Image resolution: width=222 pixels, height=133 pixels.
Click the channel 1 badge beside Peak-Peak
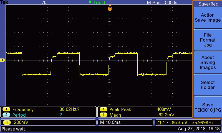104,109
